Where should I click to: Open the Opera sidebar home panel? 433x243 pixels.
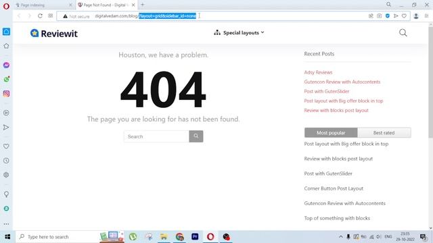click(6, 32)
